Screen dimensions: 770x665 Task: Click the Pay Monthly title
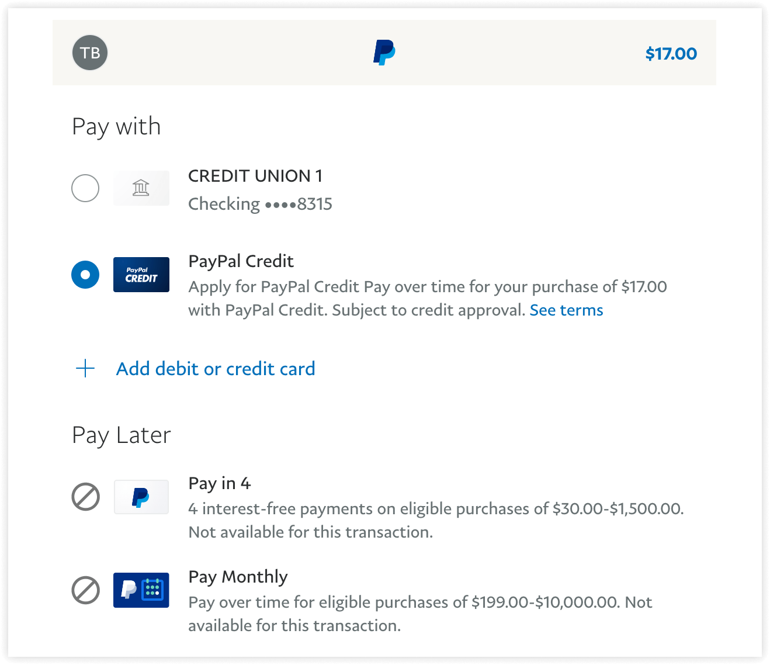[238, 577]
